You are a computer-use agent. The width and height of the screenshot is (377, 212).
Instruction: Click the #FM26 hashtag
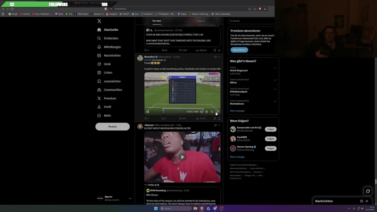tap(148, 60)
